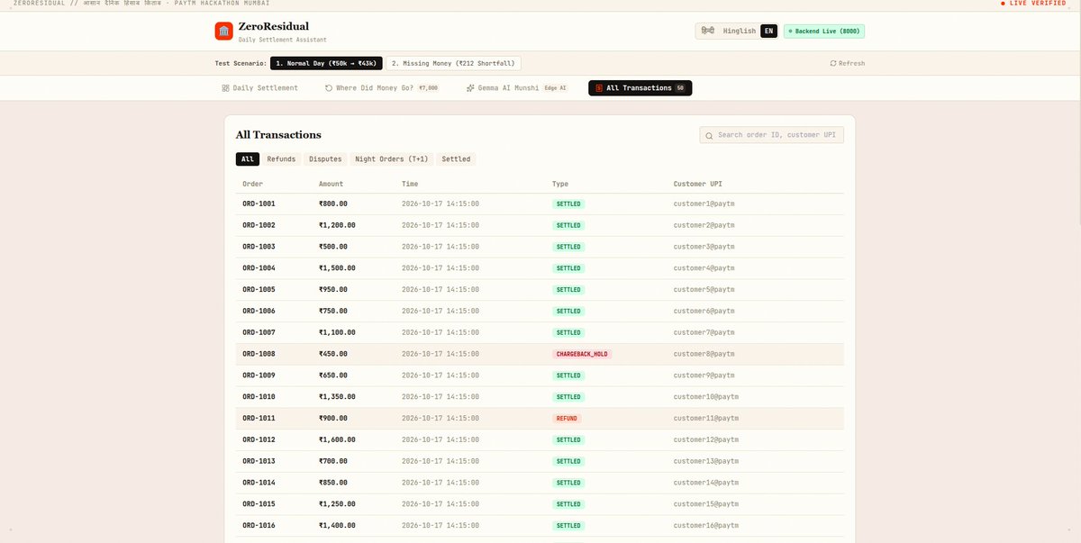The width and height of the screenshot is (1081, 543).
Task: Open the Where Did Money Go tab
Action: 382,88
